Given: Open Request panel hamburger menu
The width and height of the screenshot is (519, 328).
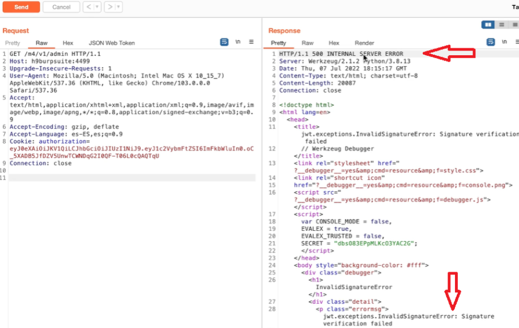Looking at the screenshot, I should pos(252,42).
